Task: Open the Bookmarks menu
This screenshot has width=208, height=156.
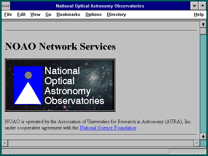Action: pos(68,14)
